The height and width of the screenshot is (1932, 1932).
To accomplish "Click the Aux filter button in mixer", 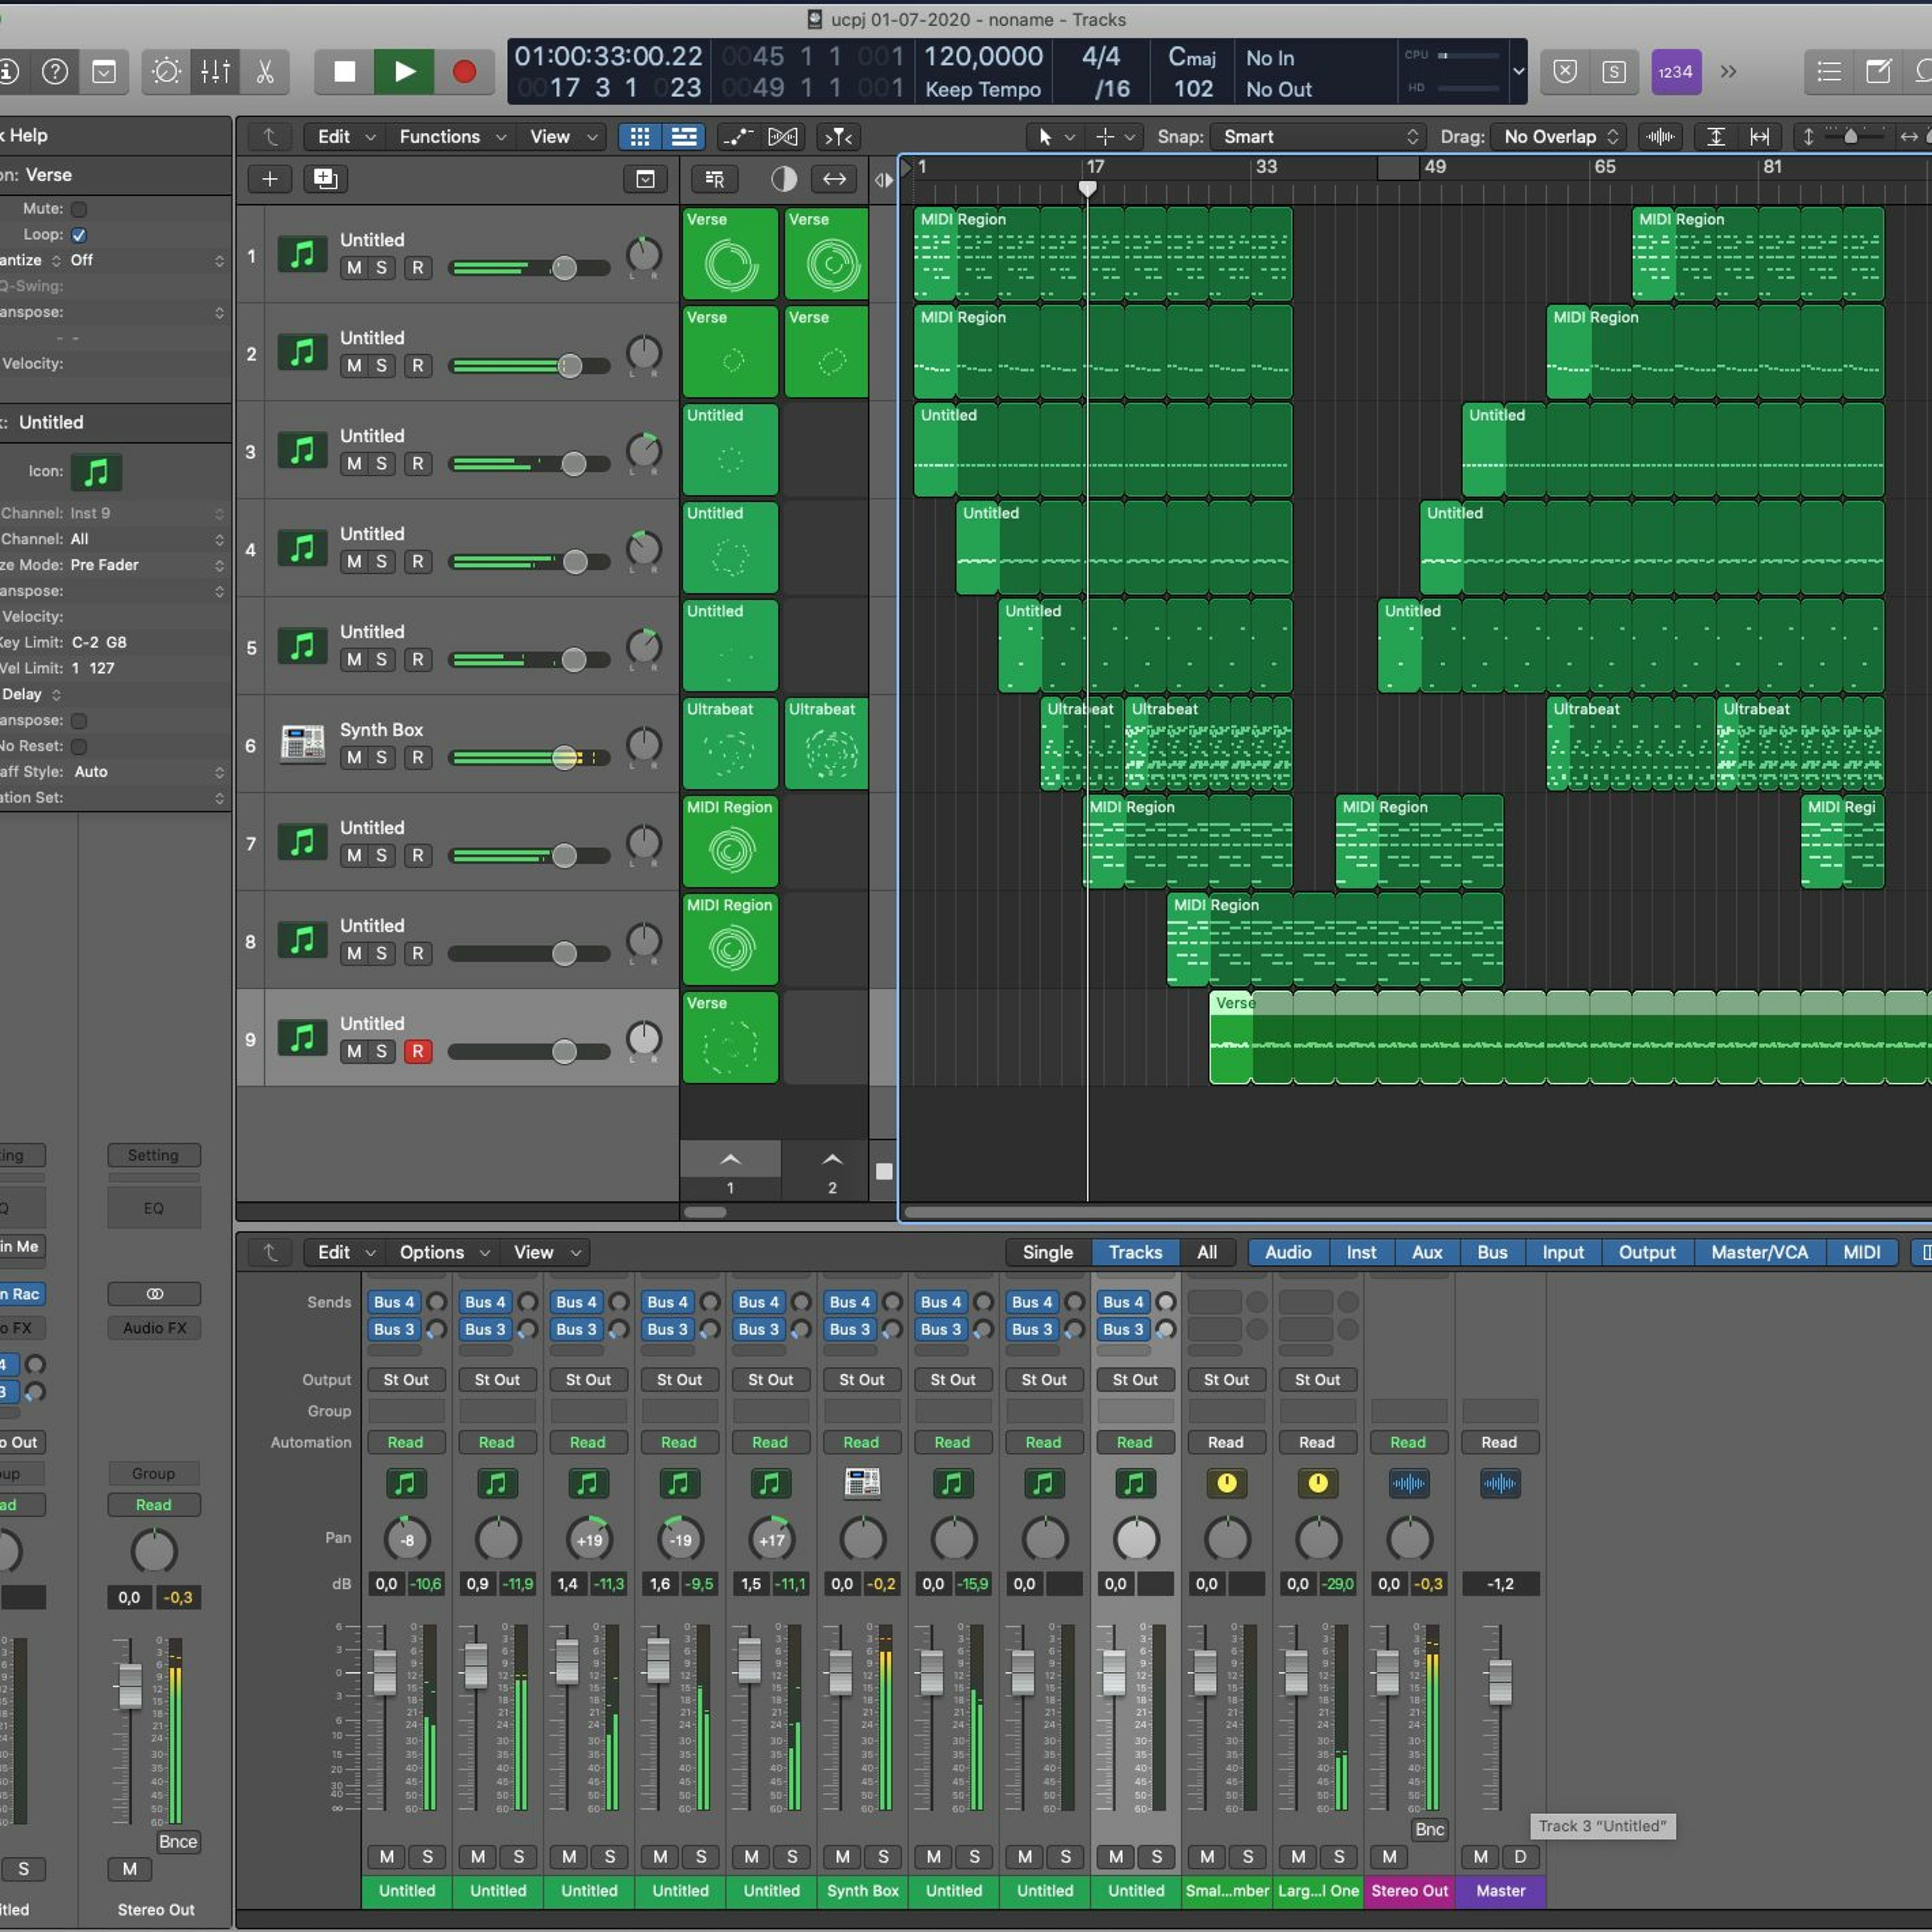I will 1426,1252.
